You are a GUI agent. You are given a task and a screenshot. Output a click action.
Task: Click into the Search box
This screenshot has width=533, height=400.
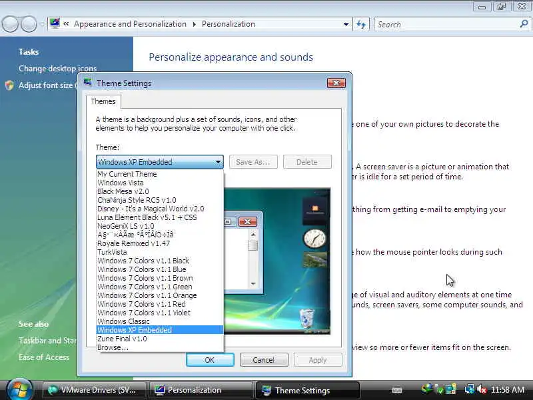[447, 24]
